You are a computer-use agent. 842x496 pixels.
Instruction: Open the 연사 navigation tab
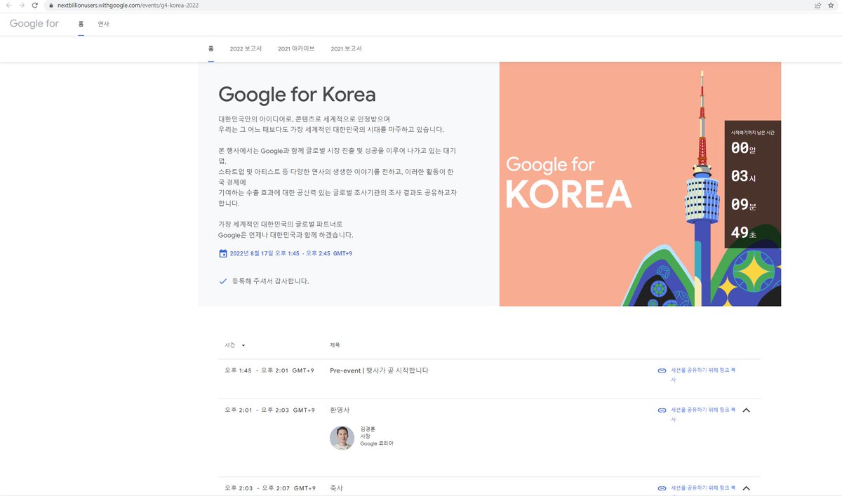[103, 24]
